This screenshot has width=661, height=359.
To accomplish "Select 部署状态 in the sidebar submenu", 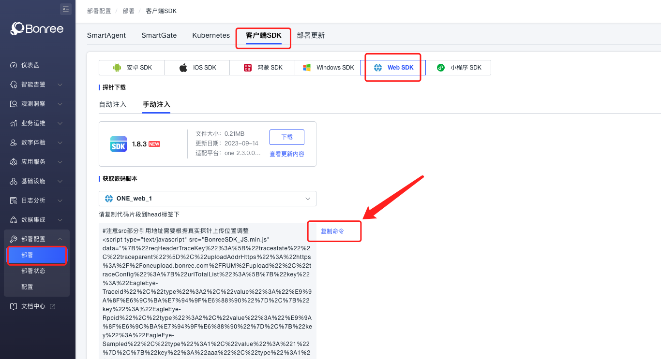I will click(33, 271).
